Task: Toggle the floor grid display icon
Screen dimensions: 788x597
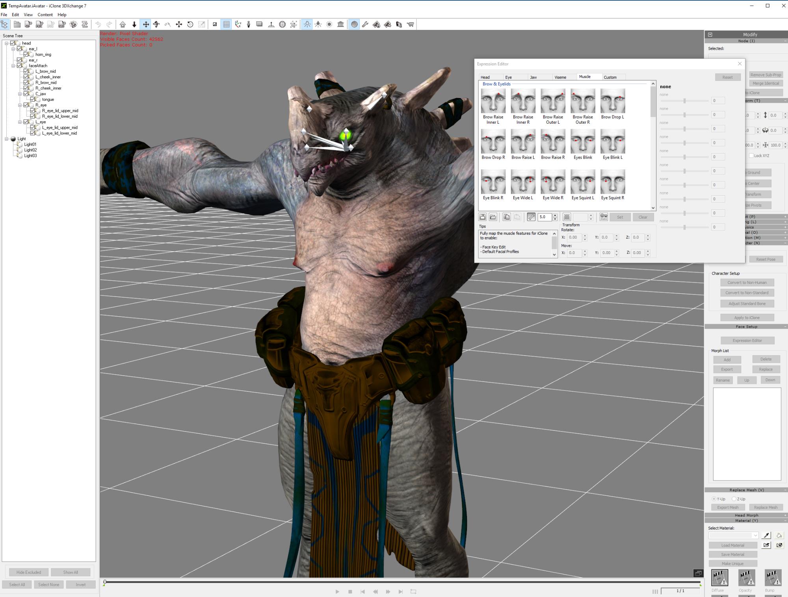Action: pyautogui.click(x=226, y=24)
